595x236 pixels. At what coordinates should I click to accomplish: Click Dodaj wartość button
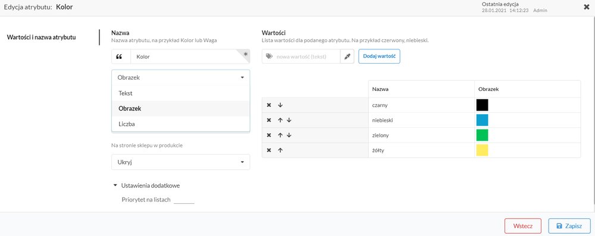click(x=380, y=56)
